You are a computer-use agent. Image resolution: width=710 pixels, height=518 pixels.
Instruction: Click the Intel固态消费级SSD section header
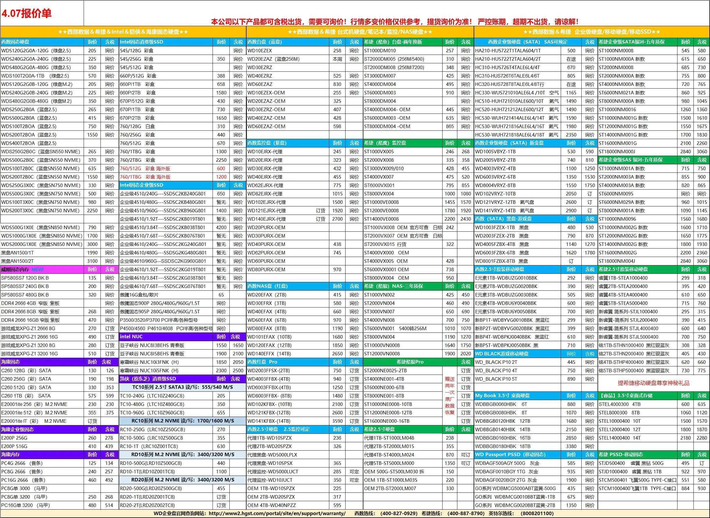pos(166,42)
